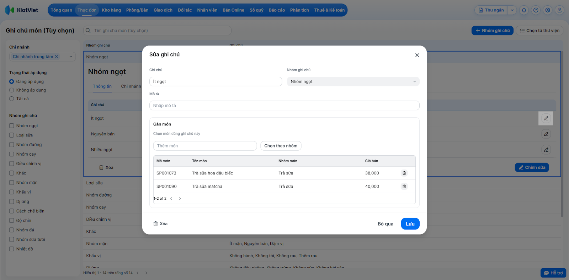Open the notifications bell

(x=524, y=10)
